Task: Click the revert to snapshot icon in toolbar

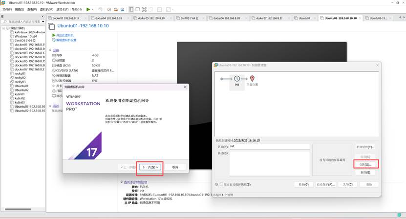Action: pyautogui.click(x=116, y=9)
